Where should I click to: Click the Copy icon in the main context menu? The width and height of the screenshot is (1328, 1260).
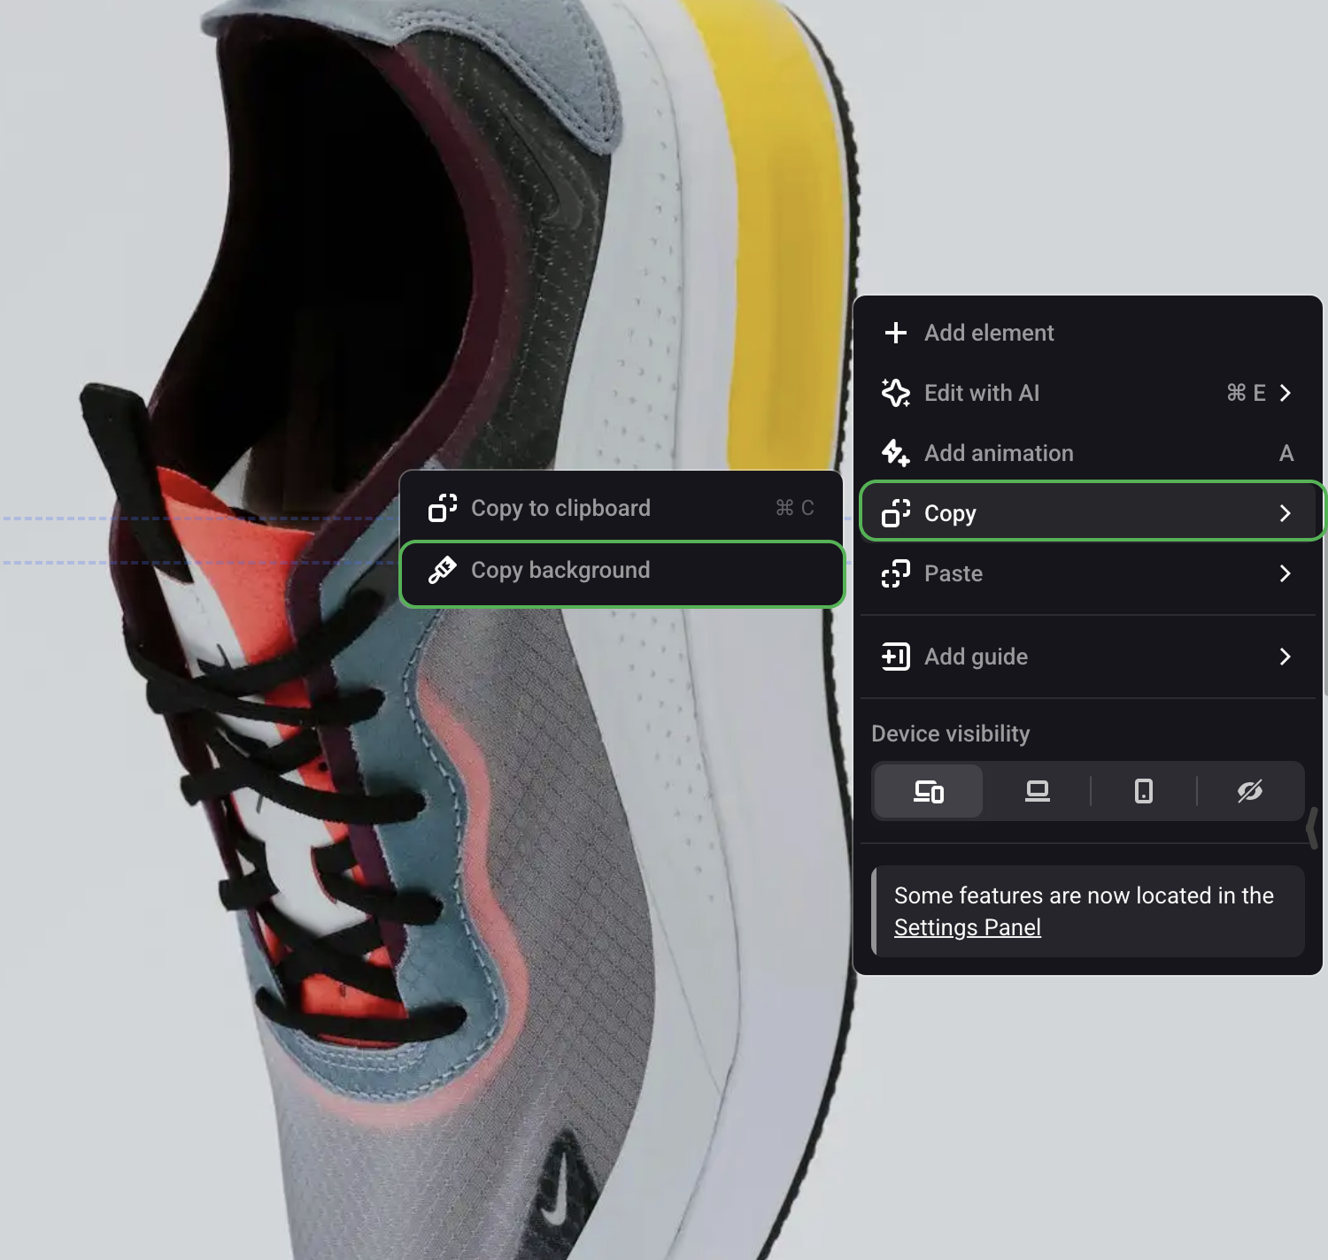pos(895,513)
